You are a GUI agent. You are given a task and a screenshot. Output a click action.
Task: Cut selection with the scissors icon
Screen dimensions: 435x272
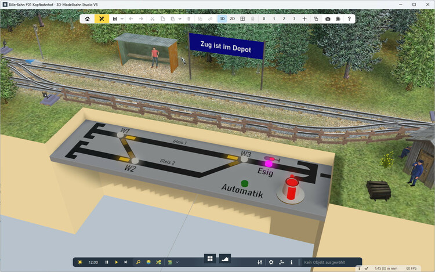click(152, 19)
